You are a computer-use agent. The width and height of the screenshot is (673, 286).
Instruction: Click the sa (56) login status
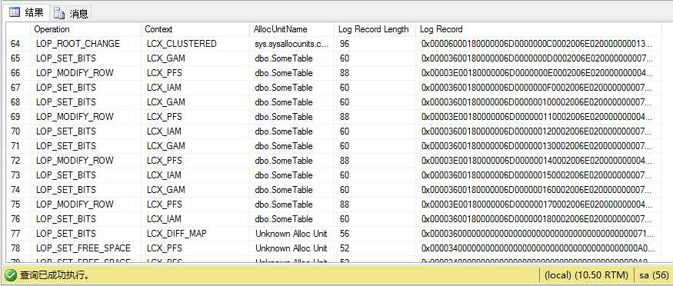654,274
